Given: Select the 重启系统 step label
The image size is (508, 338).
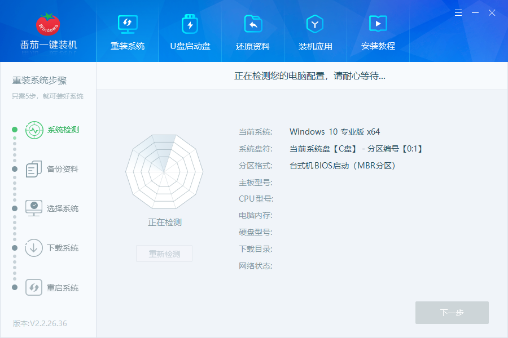Looking at the screenshot, I should coord(63,288).
